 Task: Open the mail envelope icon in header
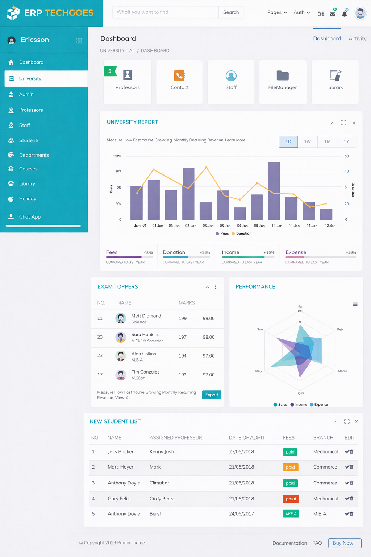pyautogui.click(x=332, y=14)
